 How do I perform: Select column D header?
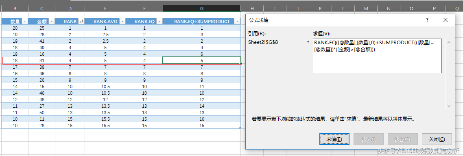coord(70,9)
